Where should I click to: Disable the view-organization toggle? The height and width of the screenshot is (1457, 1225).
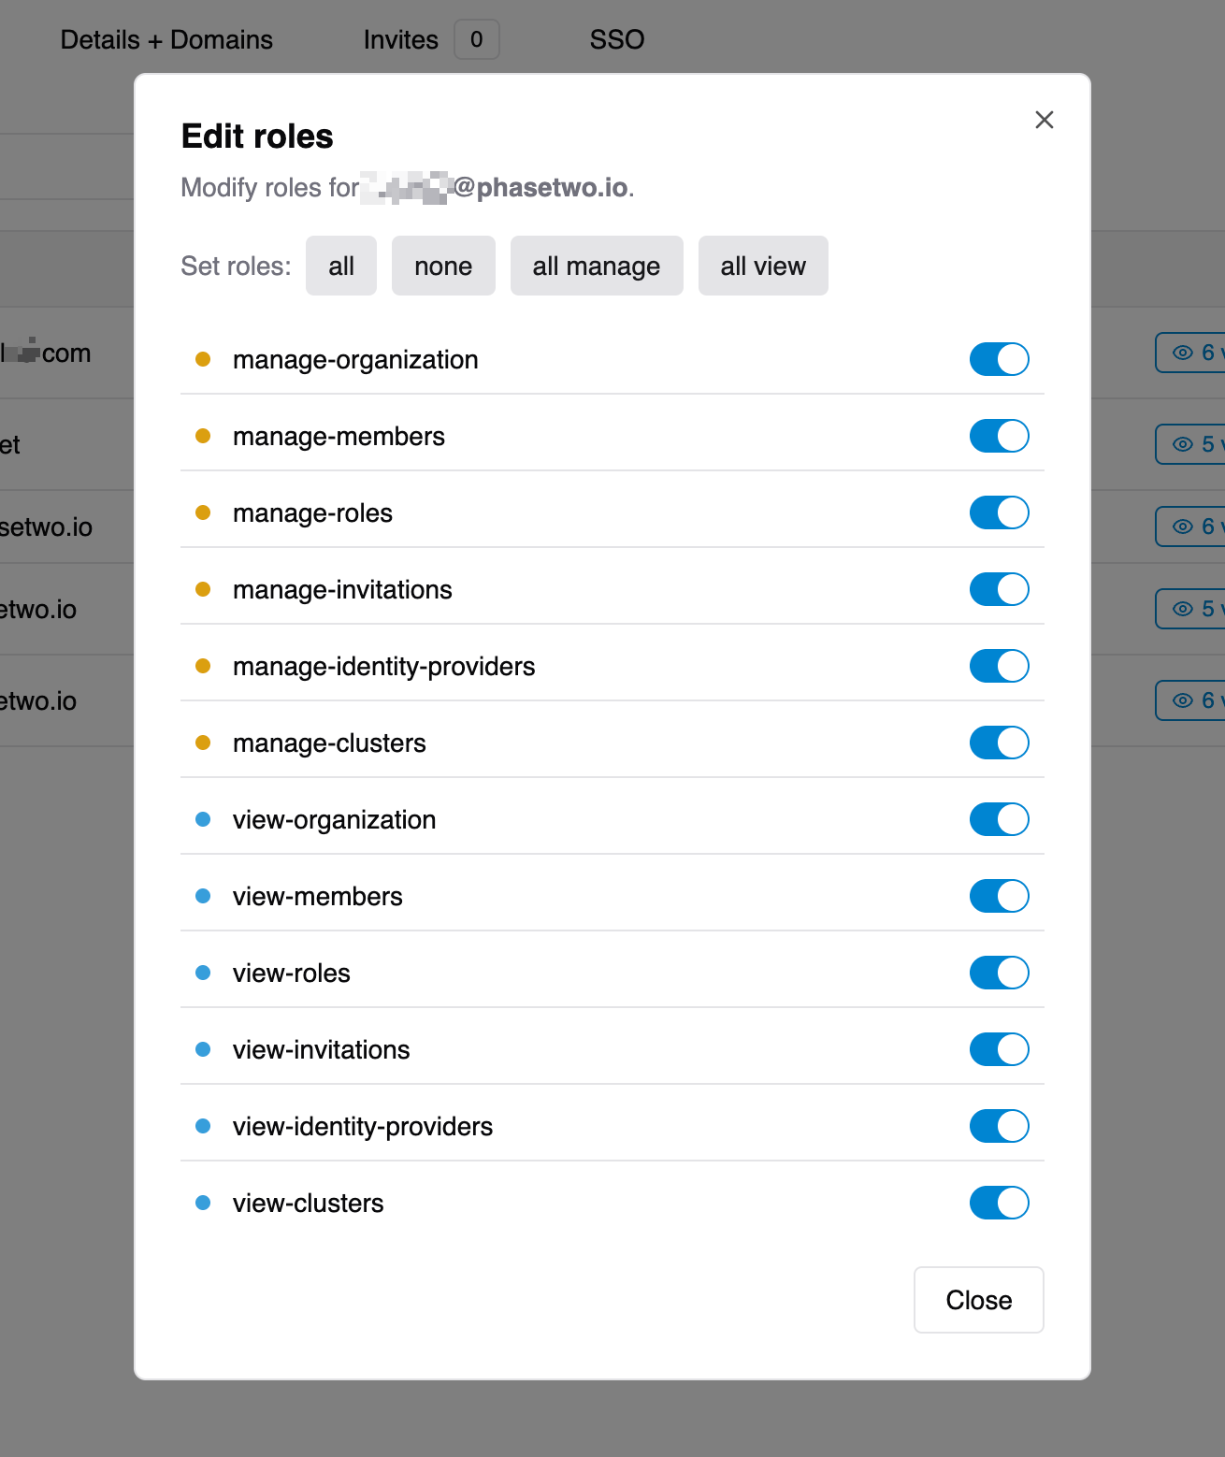(x=999, y=819)
